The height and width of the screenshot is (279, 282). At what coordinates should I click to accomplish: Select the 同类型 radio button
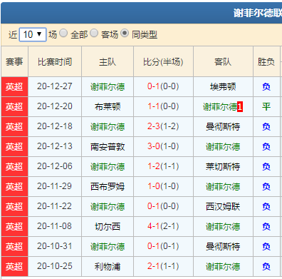(125, 33)
